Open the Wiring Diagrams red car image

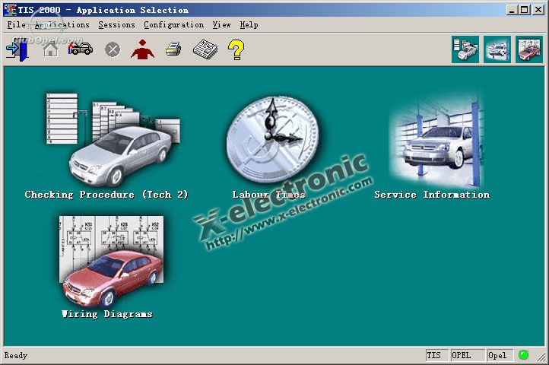pos(111,261)
